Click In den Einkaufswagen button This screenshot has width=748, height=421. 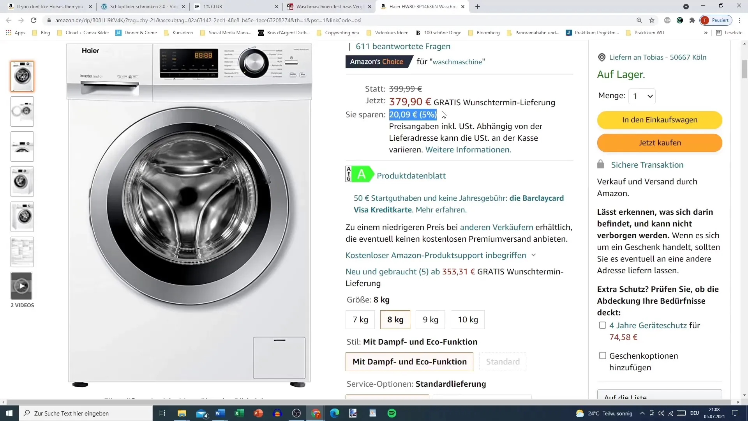click(x=660, y=120)
